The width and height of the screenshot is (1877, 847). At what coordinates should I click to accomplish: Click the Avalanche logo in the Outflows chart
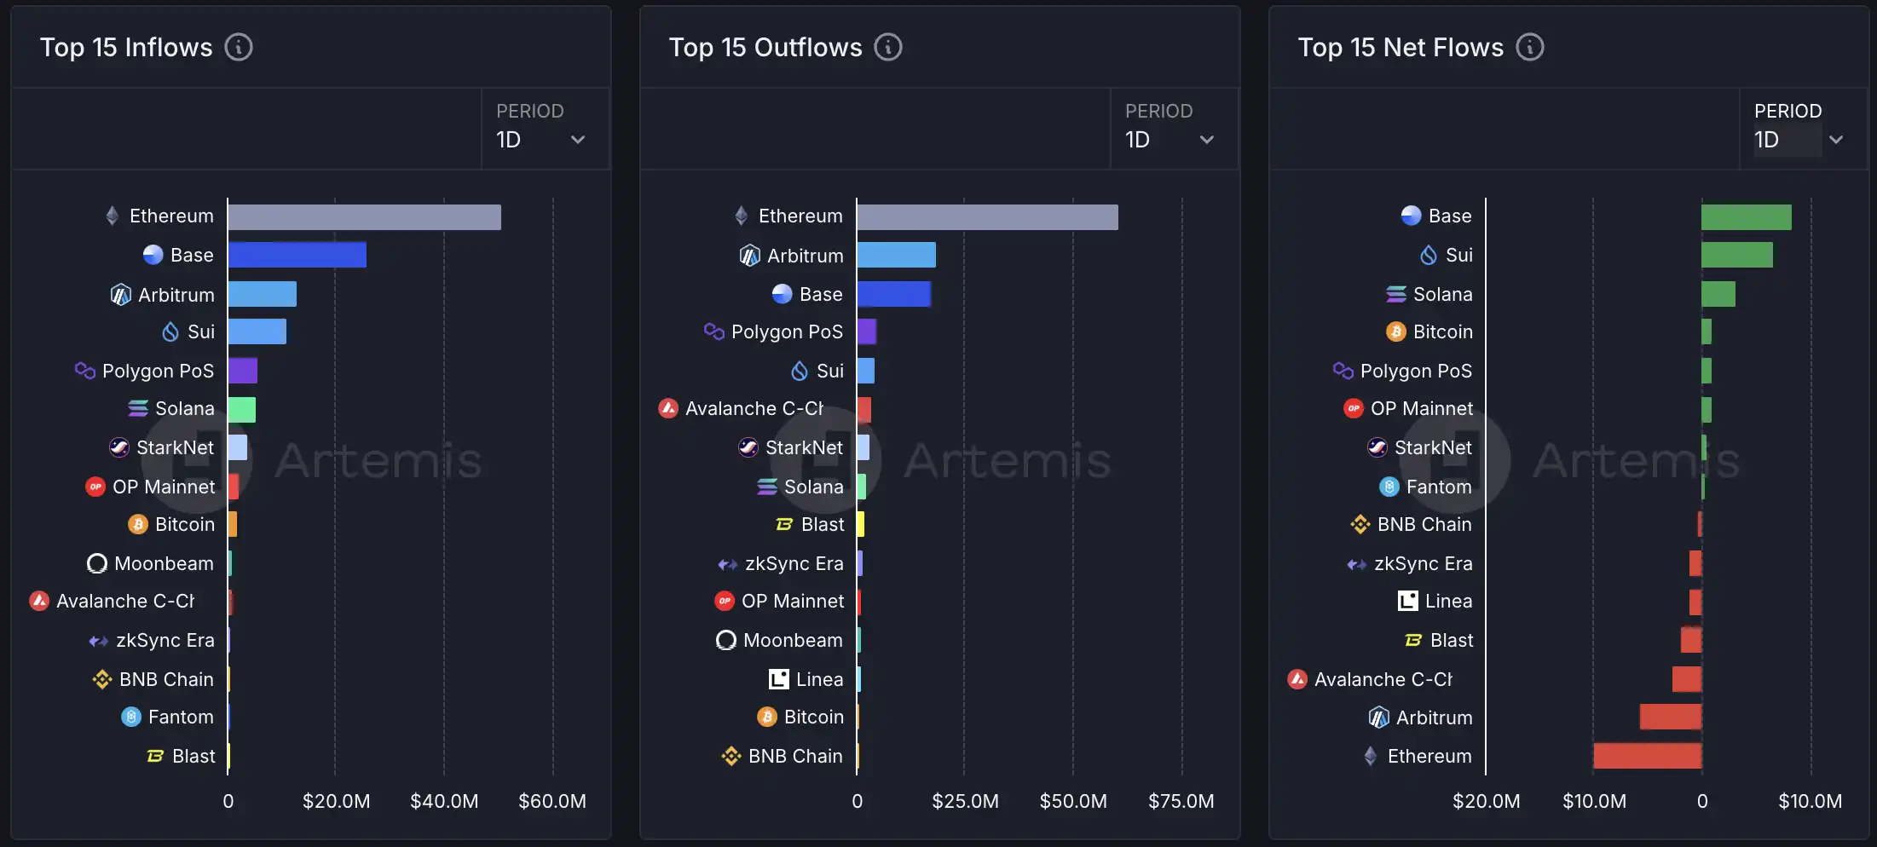coord(668,408)
